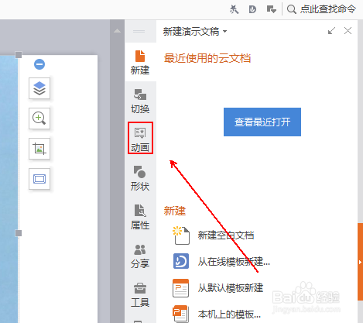Click the 点此查找命令 search box
This screenshot has height=323, width=363.
[x=328, y=9]
